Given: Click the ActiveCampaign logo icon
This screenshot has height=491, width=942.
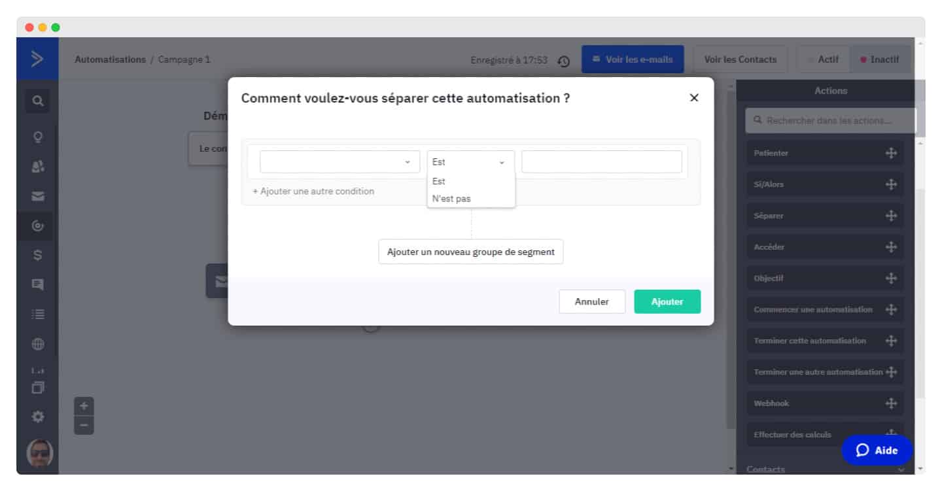Looking at the screenshot, I should (x=37, y=59).
